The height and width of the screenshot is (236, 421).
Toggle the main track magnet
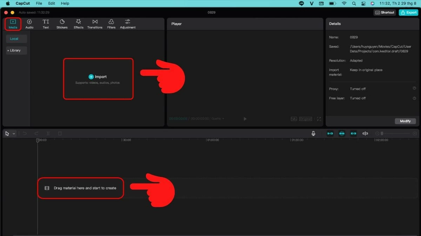(x=330, y=134)
